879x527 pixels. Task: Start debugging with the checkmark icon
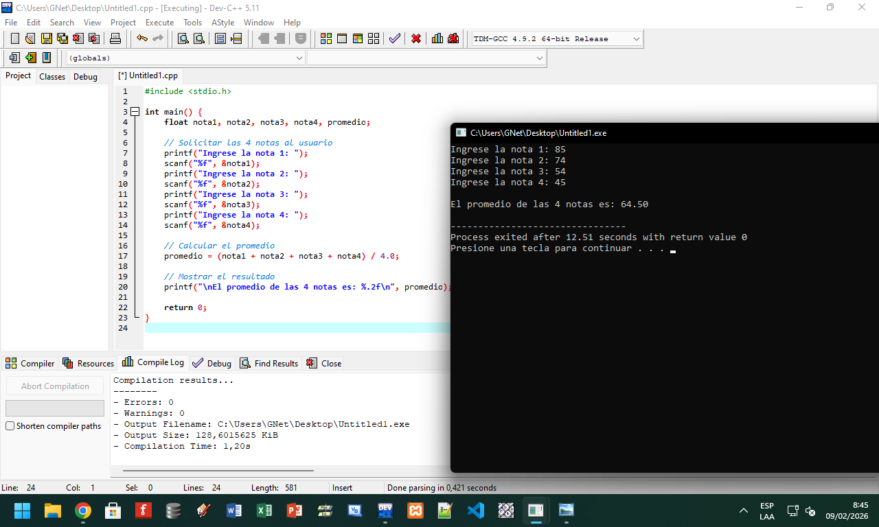[x=394, y=38]
